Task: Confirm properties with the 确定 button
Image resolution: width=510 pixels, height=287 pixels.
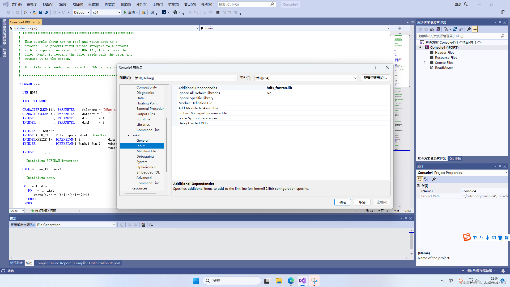Action: point(342,202)
